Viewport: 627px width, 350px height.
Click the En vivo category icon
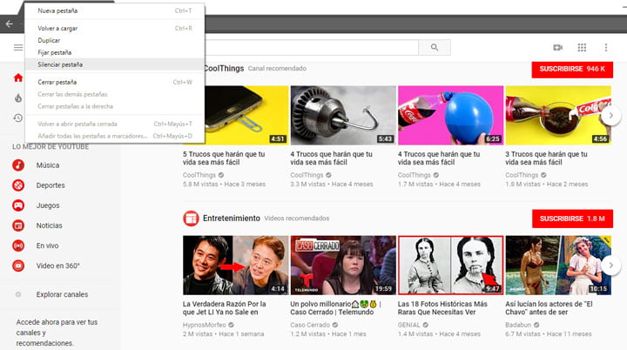18,246
